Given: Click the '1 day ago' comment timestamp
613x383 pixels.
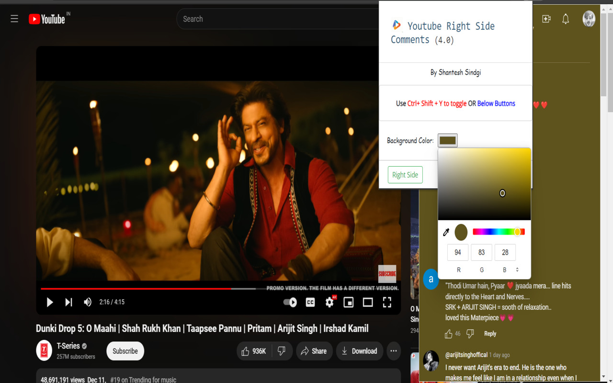Looking at the screenshot, I should [x=499, y=355].
